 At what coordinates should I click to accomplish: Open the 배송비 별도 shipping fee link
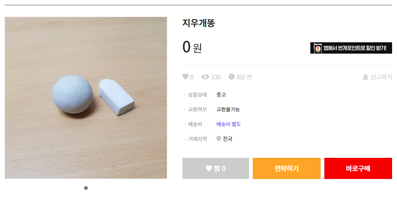[229, 124]
